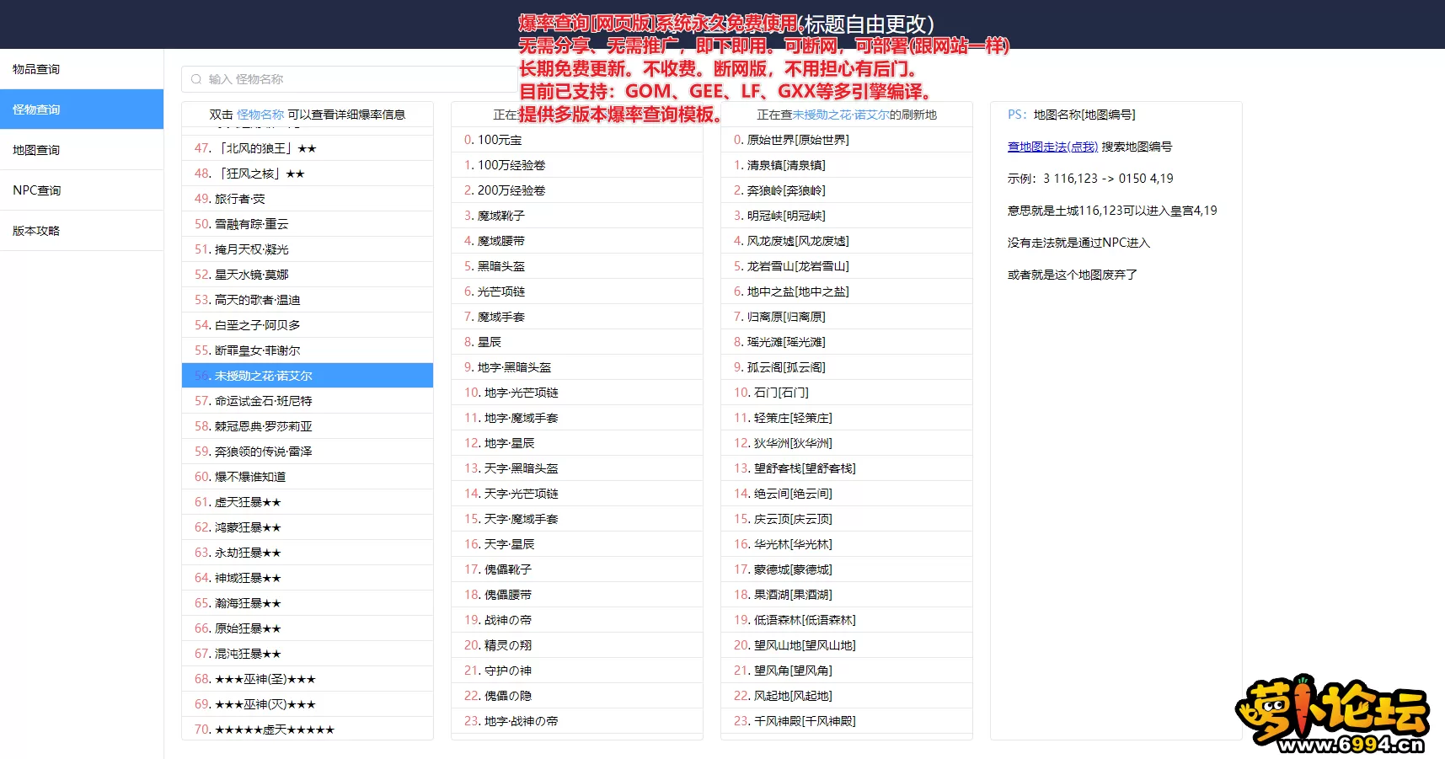Select monster 63 永劫狂暴★★
The height and width of the screenshot is (759, 1445).
308,553
